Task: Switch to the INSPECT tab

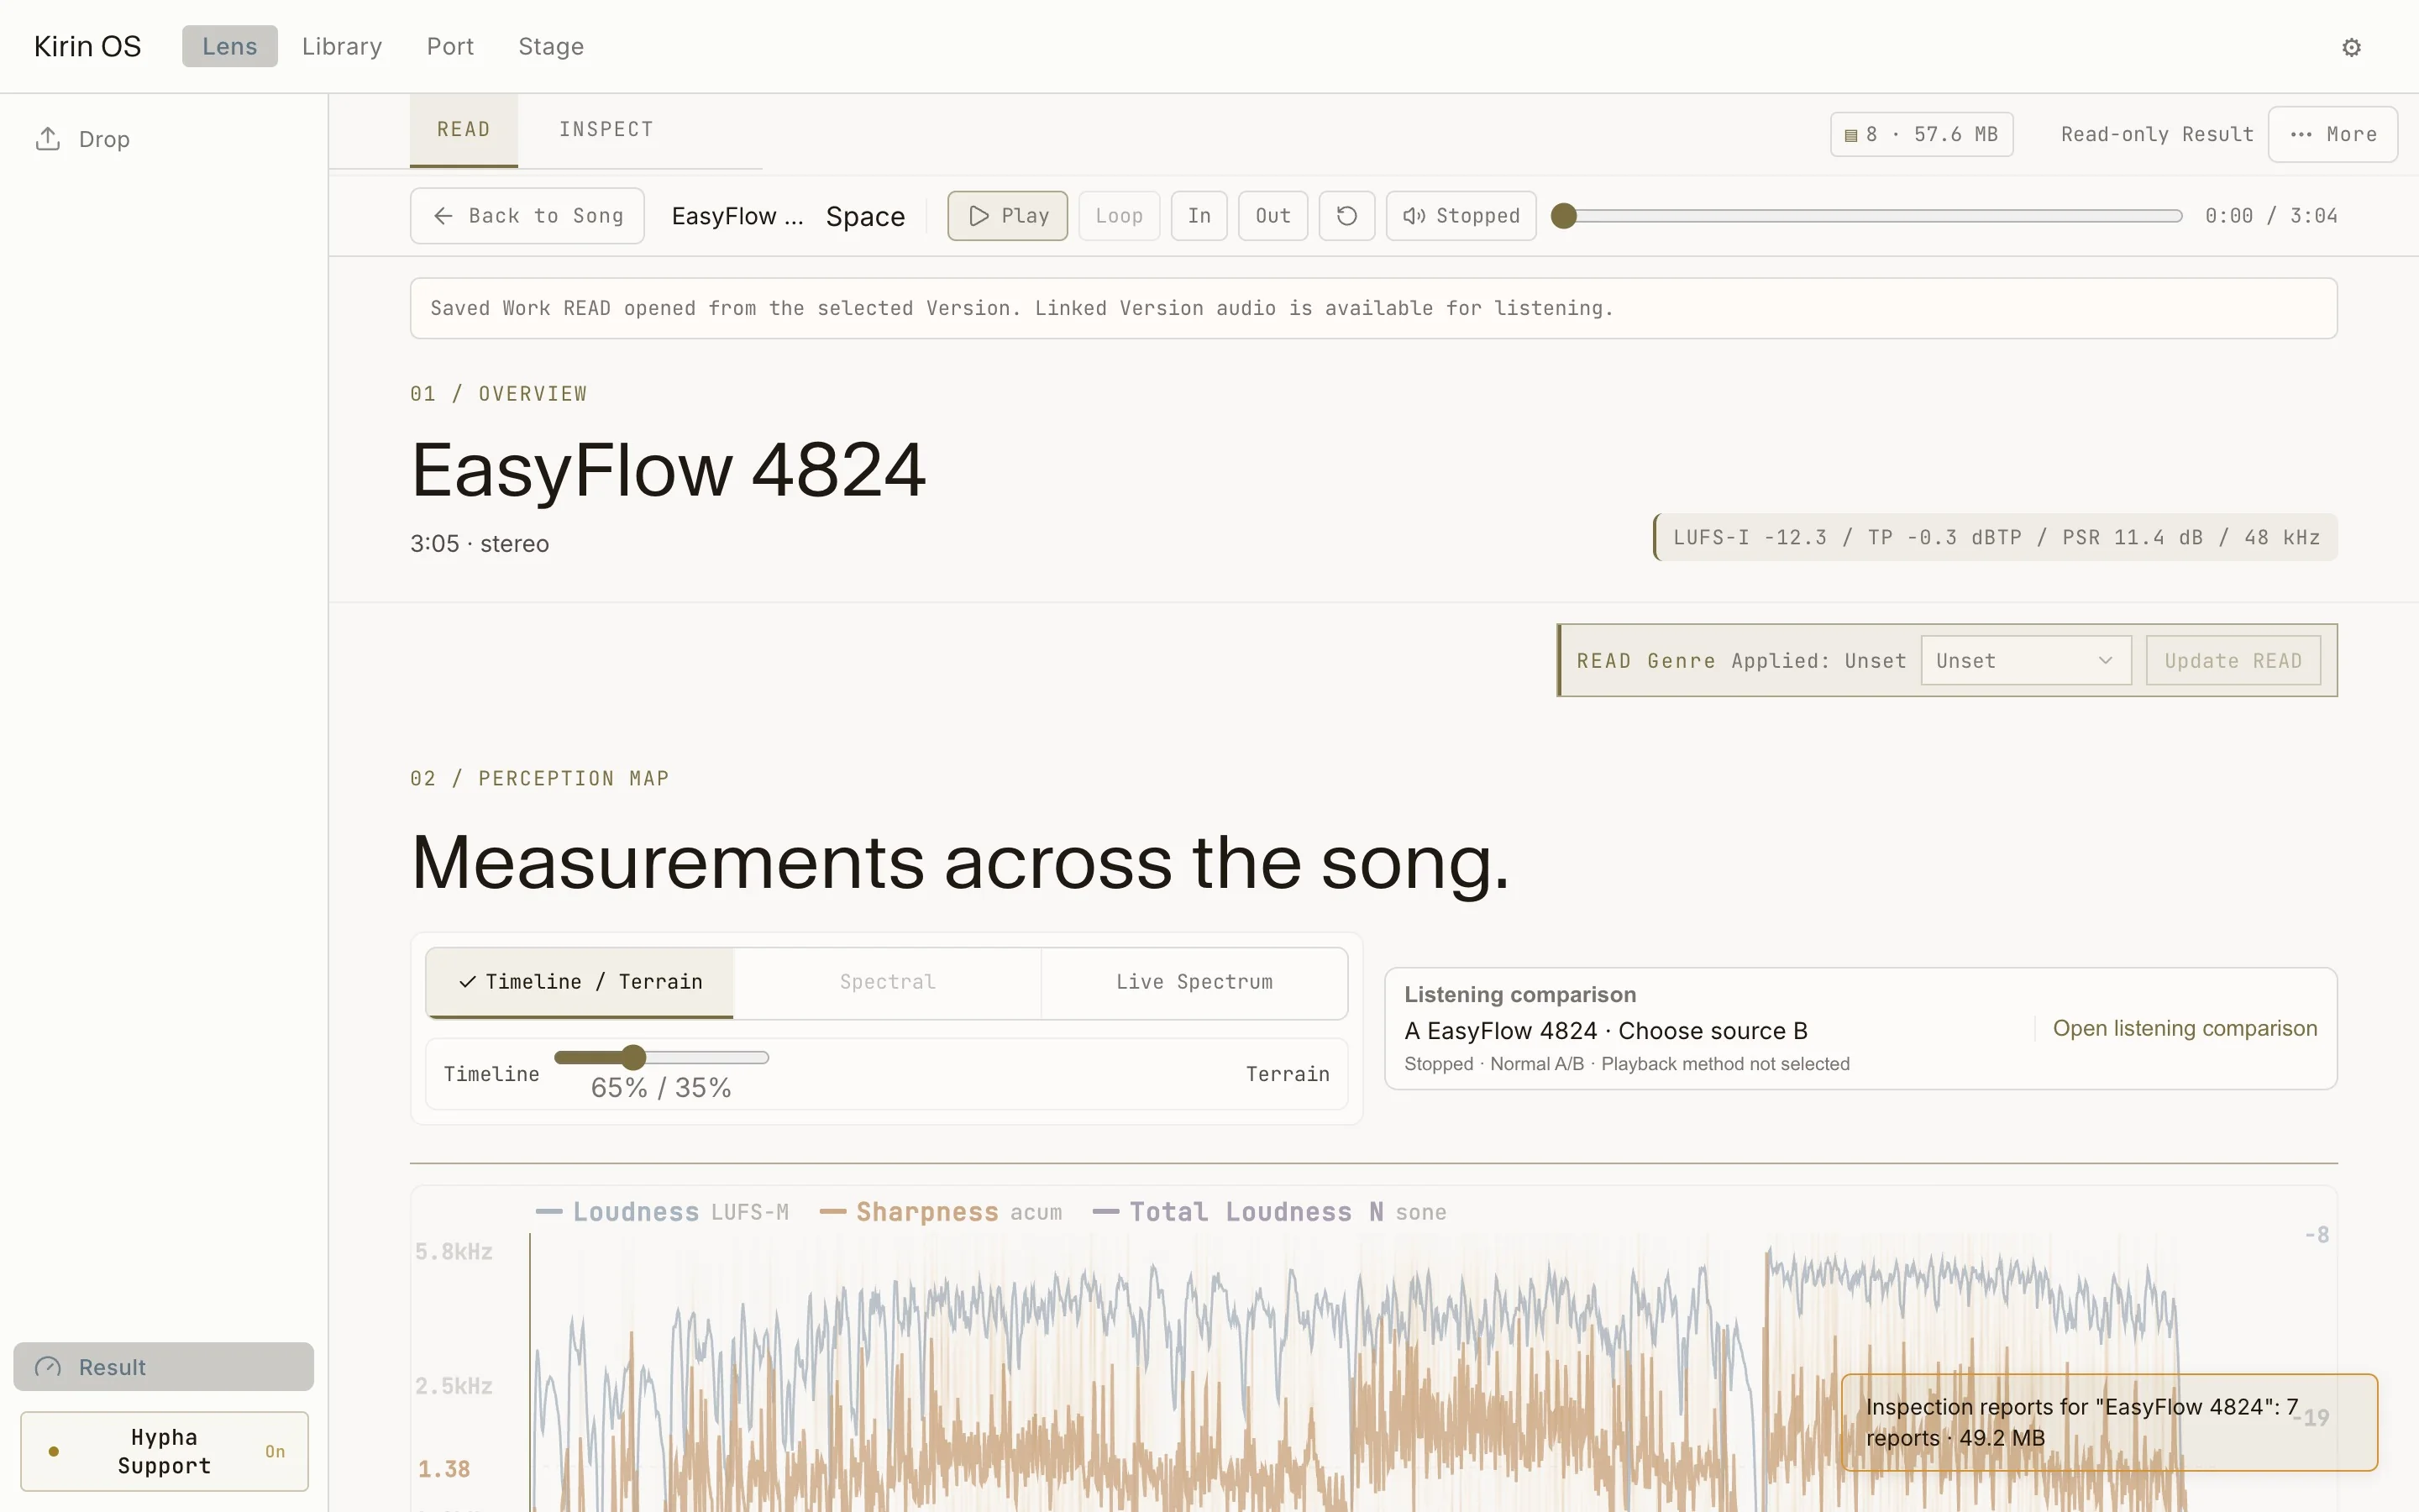Action: 606,130
